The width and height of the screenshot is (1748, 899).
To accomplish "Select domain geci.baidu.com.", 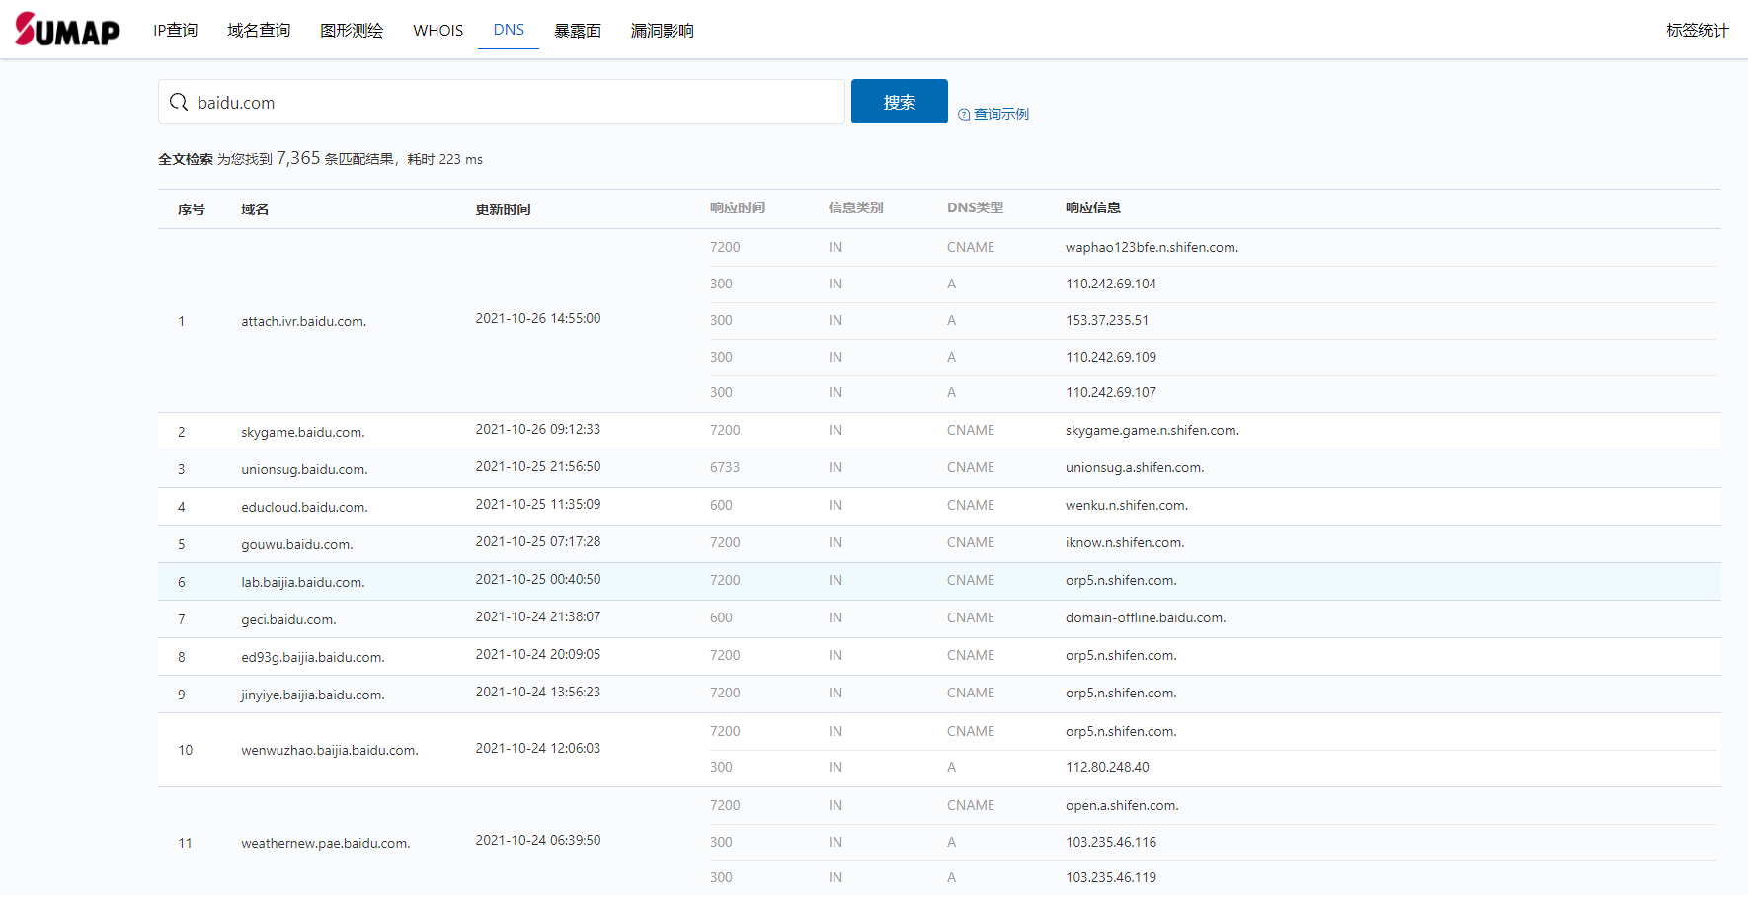I will coord(288,620).
